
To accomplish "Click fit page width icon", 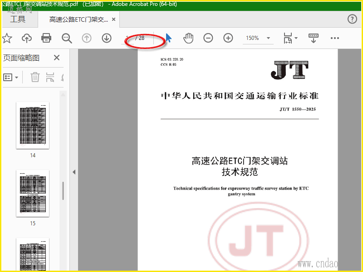I will coord(288,38).
